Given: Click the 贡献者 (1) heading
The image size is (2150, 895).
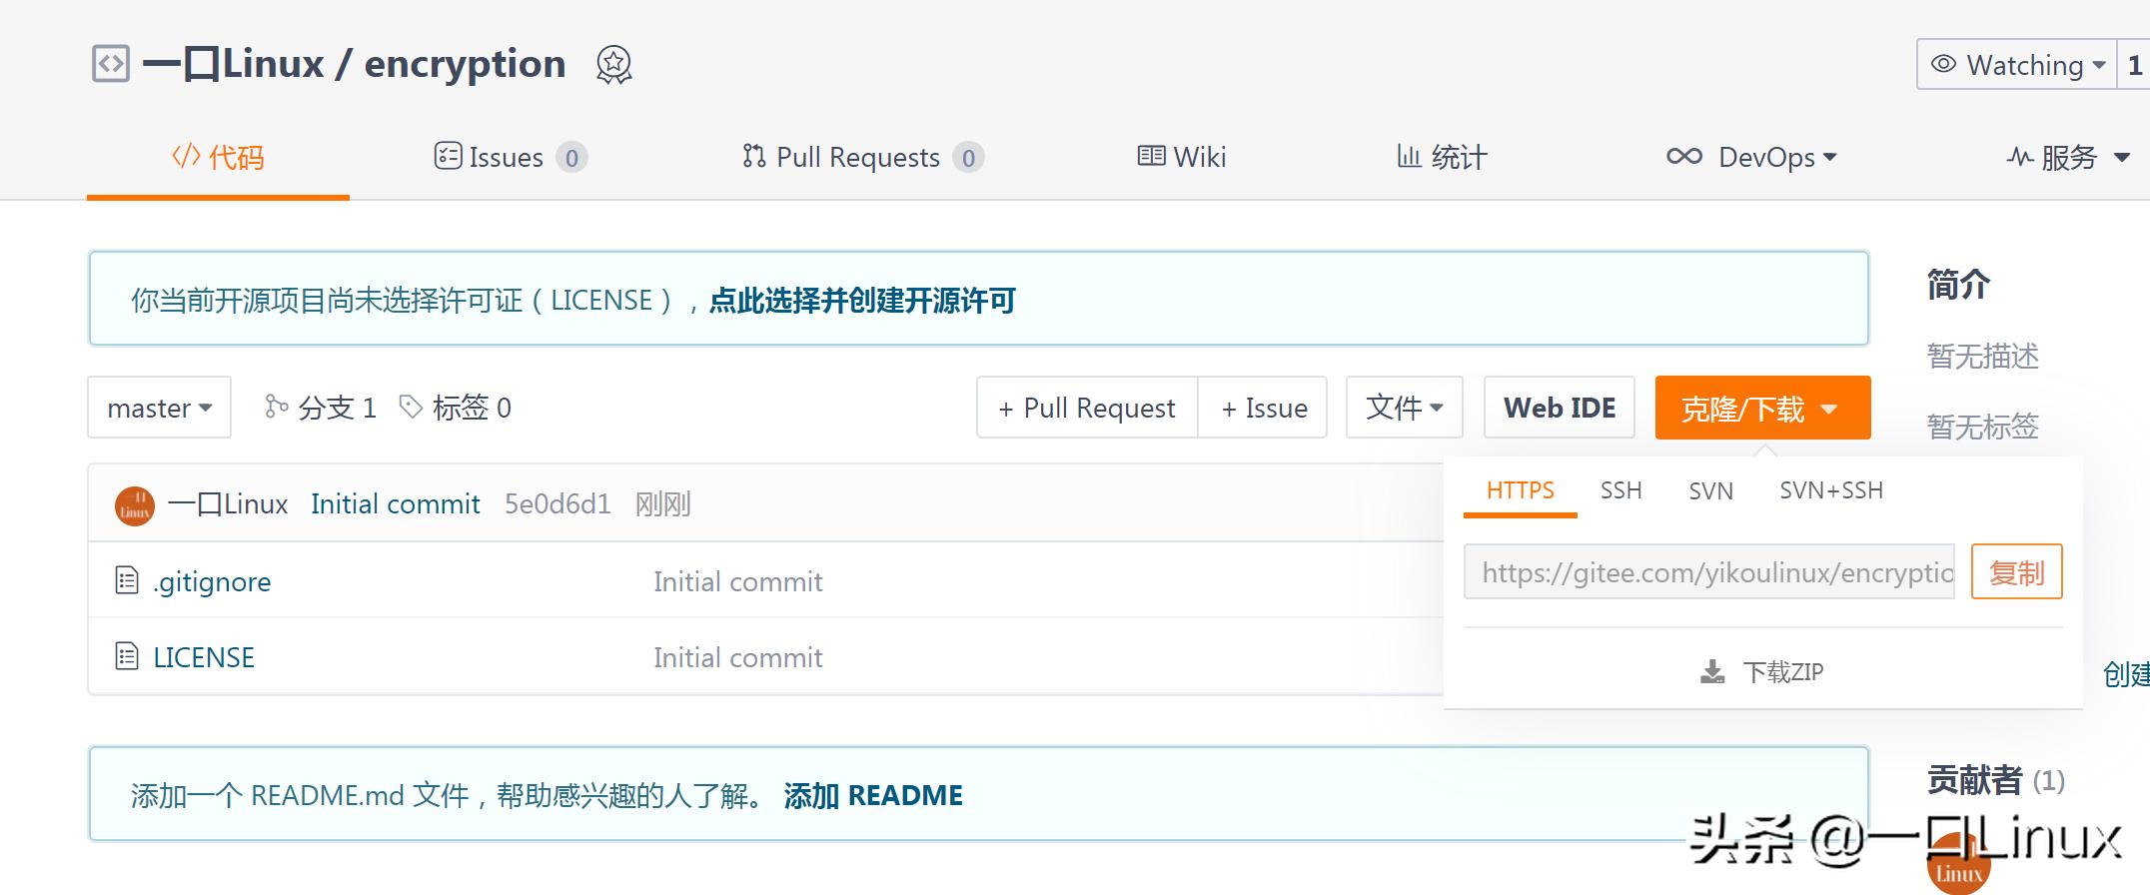Looking at the screenshot, I should click(x=1996, y=780).
